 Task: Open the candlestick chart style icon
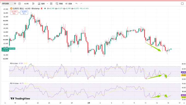[x=33, y=4]
